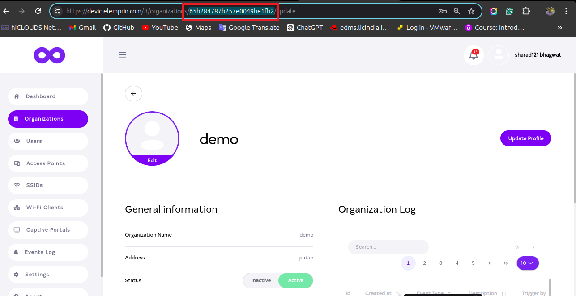576x296 pixels.
Task: Click the back arrow button
Action: tap(133, 93)
